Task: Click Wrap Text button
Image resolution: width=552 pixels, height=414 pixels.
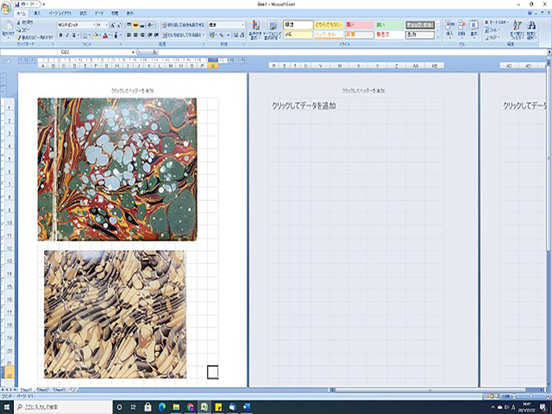Action: point(183,25)
